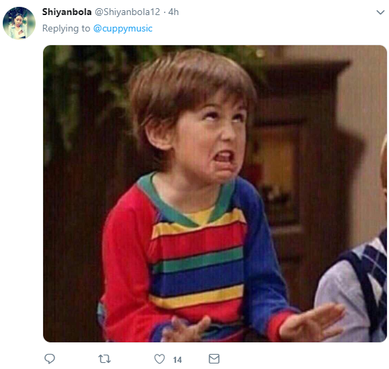The image size is (389, 369).
Task: Click the 'Replying to' text
Action: 66,29
